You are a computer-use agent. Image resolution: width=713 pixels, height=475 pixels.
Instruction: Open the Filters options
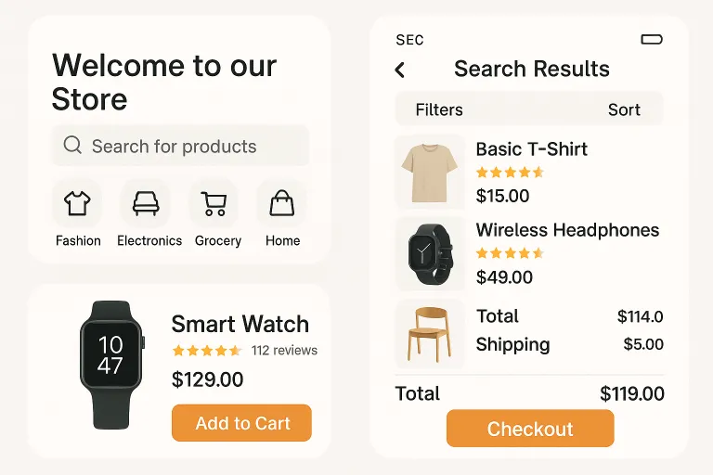pyautogui.click(x=439, y=109)
